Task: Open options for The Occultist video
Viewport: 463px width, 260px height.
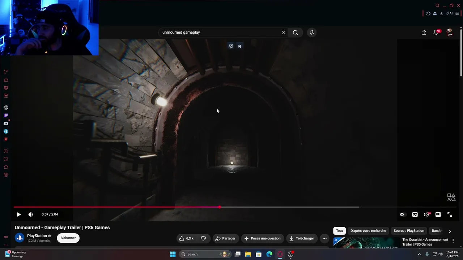Action: coord(453,241)
